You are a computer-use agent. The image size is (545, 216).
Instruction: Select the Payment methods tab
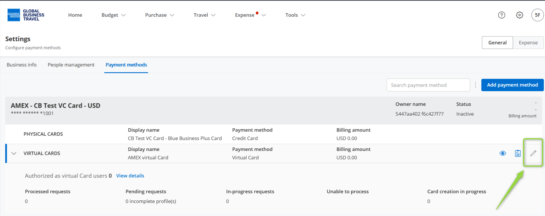[x=126, y=65]
